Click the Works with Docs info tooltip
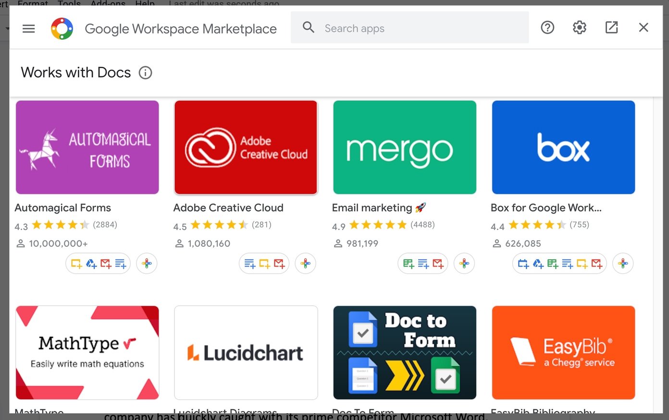 click(145, 72)
